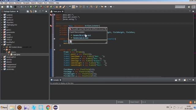
Task: Select the main.java editor tab
Action: point(57,12)
